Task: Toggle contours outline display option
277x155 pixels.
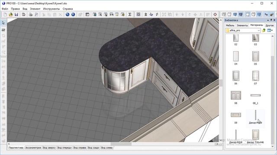Action: pyautogui.click(x=248, y=14)
